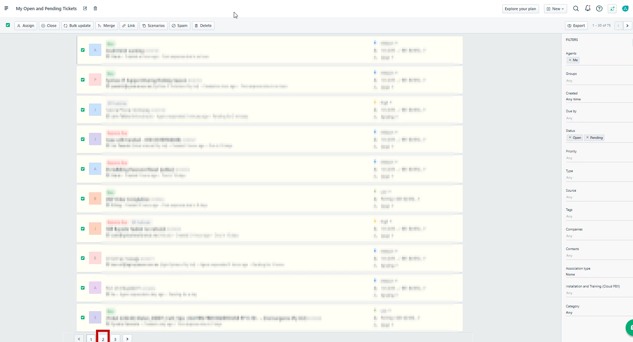The height and width of the screenshot is (342, 633).
Task: Open the Contacts filter field
Action: tap(599, 256)
